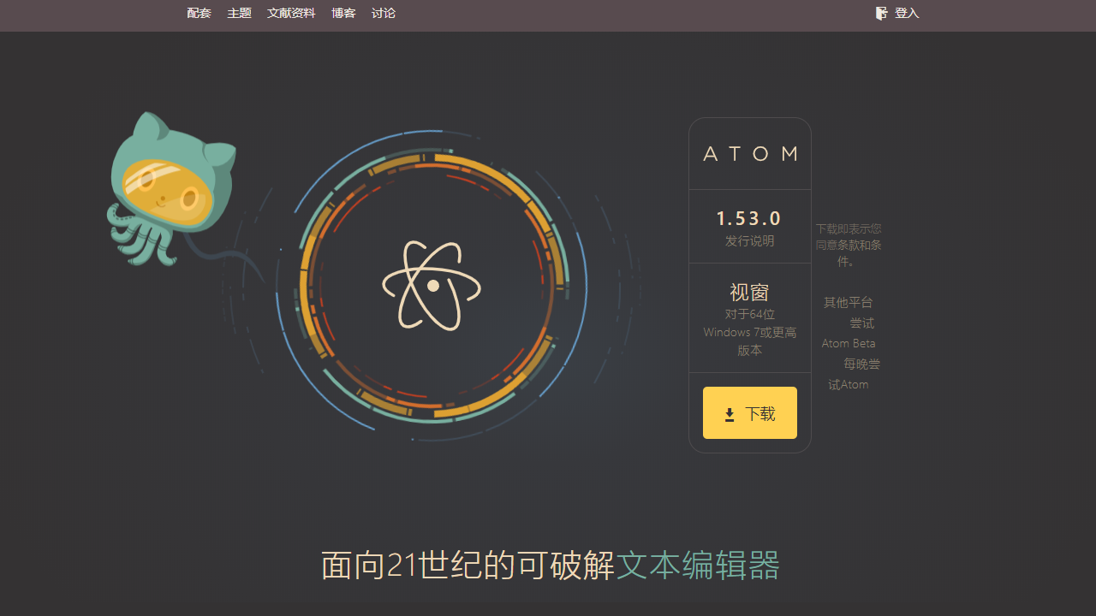
Task: Open the 讨论 navigation link
Action: (x=383, y=13)
